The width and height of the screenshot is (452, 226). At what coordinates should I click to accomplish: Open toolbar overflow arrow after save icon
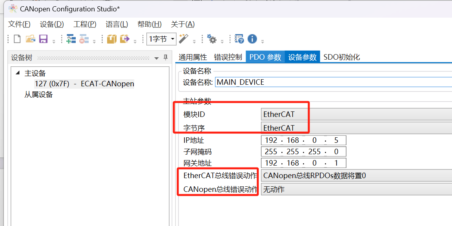click(54, 42)
